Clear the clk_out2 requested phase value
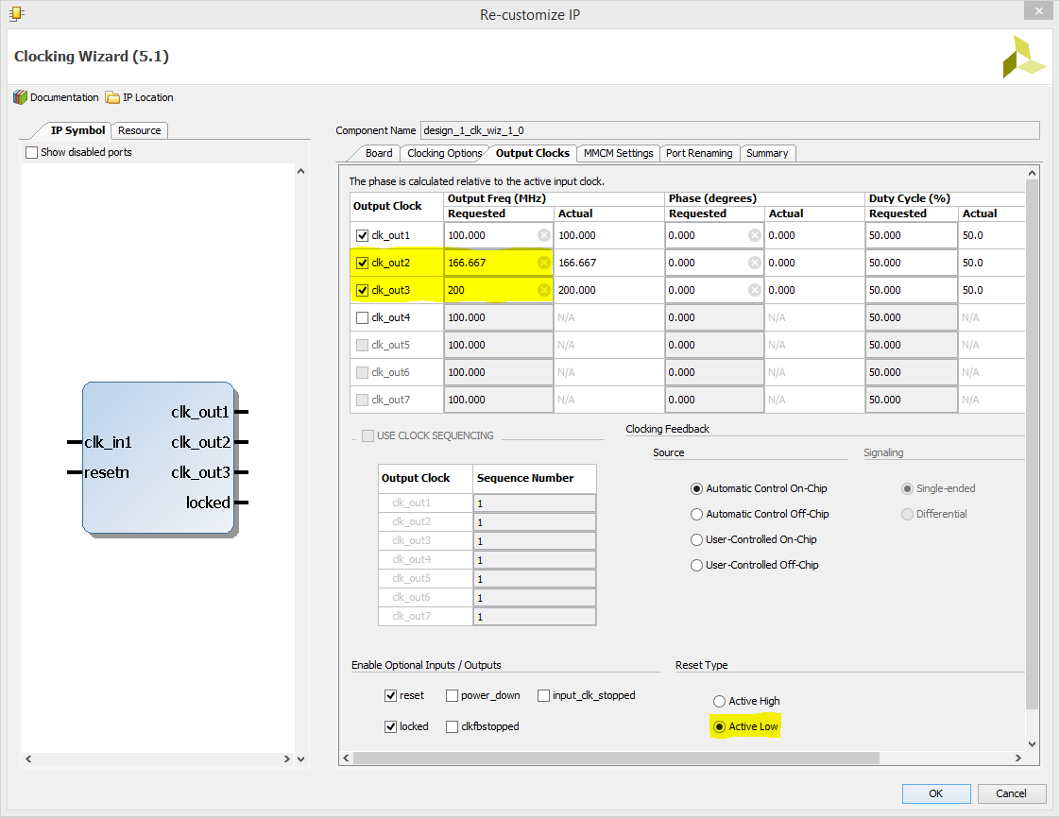Viewport: 1060px width, 818px height. 755,263
